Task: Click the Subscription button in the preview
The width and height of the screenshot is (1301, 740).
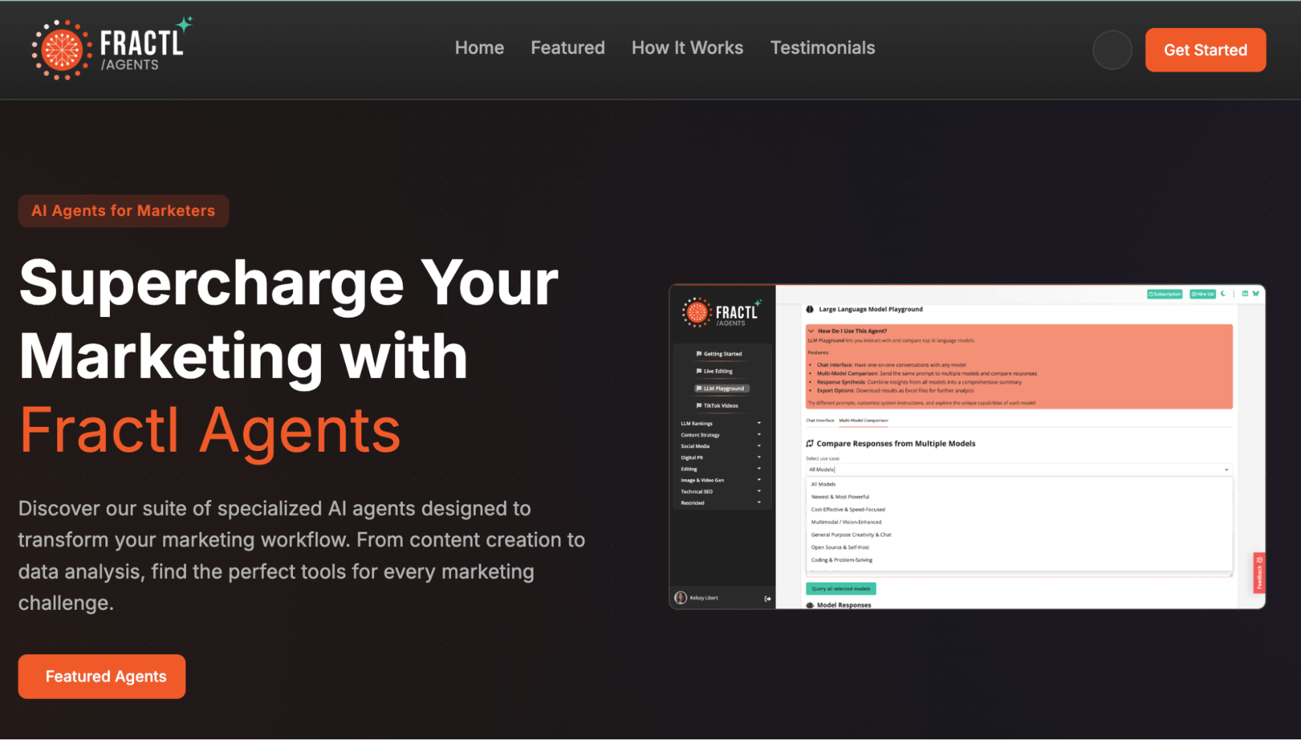Action: pos(1164,294)
